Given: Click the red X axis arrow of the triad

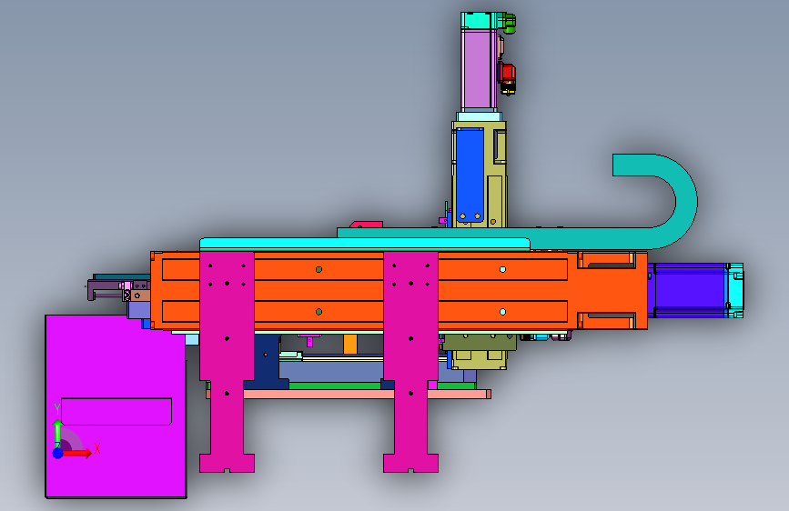Looking at the screenshot, I should (x=76, y=453).
